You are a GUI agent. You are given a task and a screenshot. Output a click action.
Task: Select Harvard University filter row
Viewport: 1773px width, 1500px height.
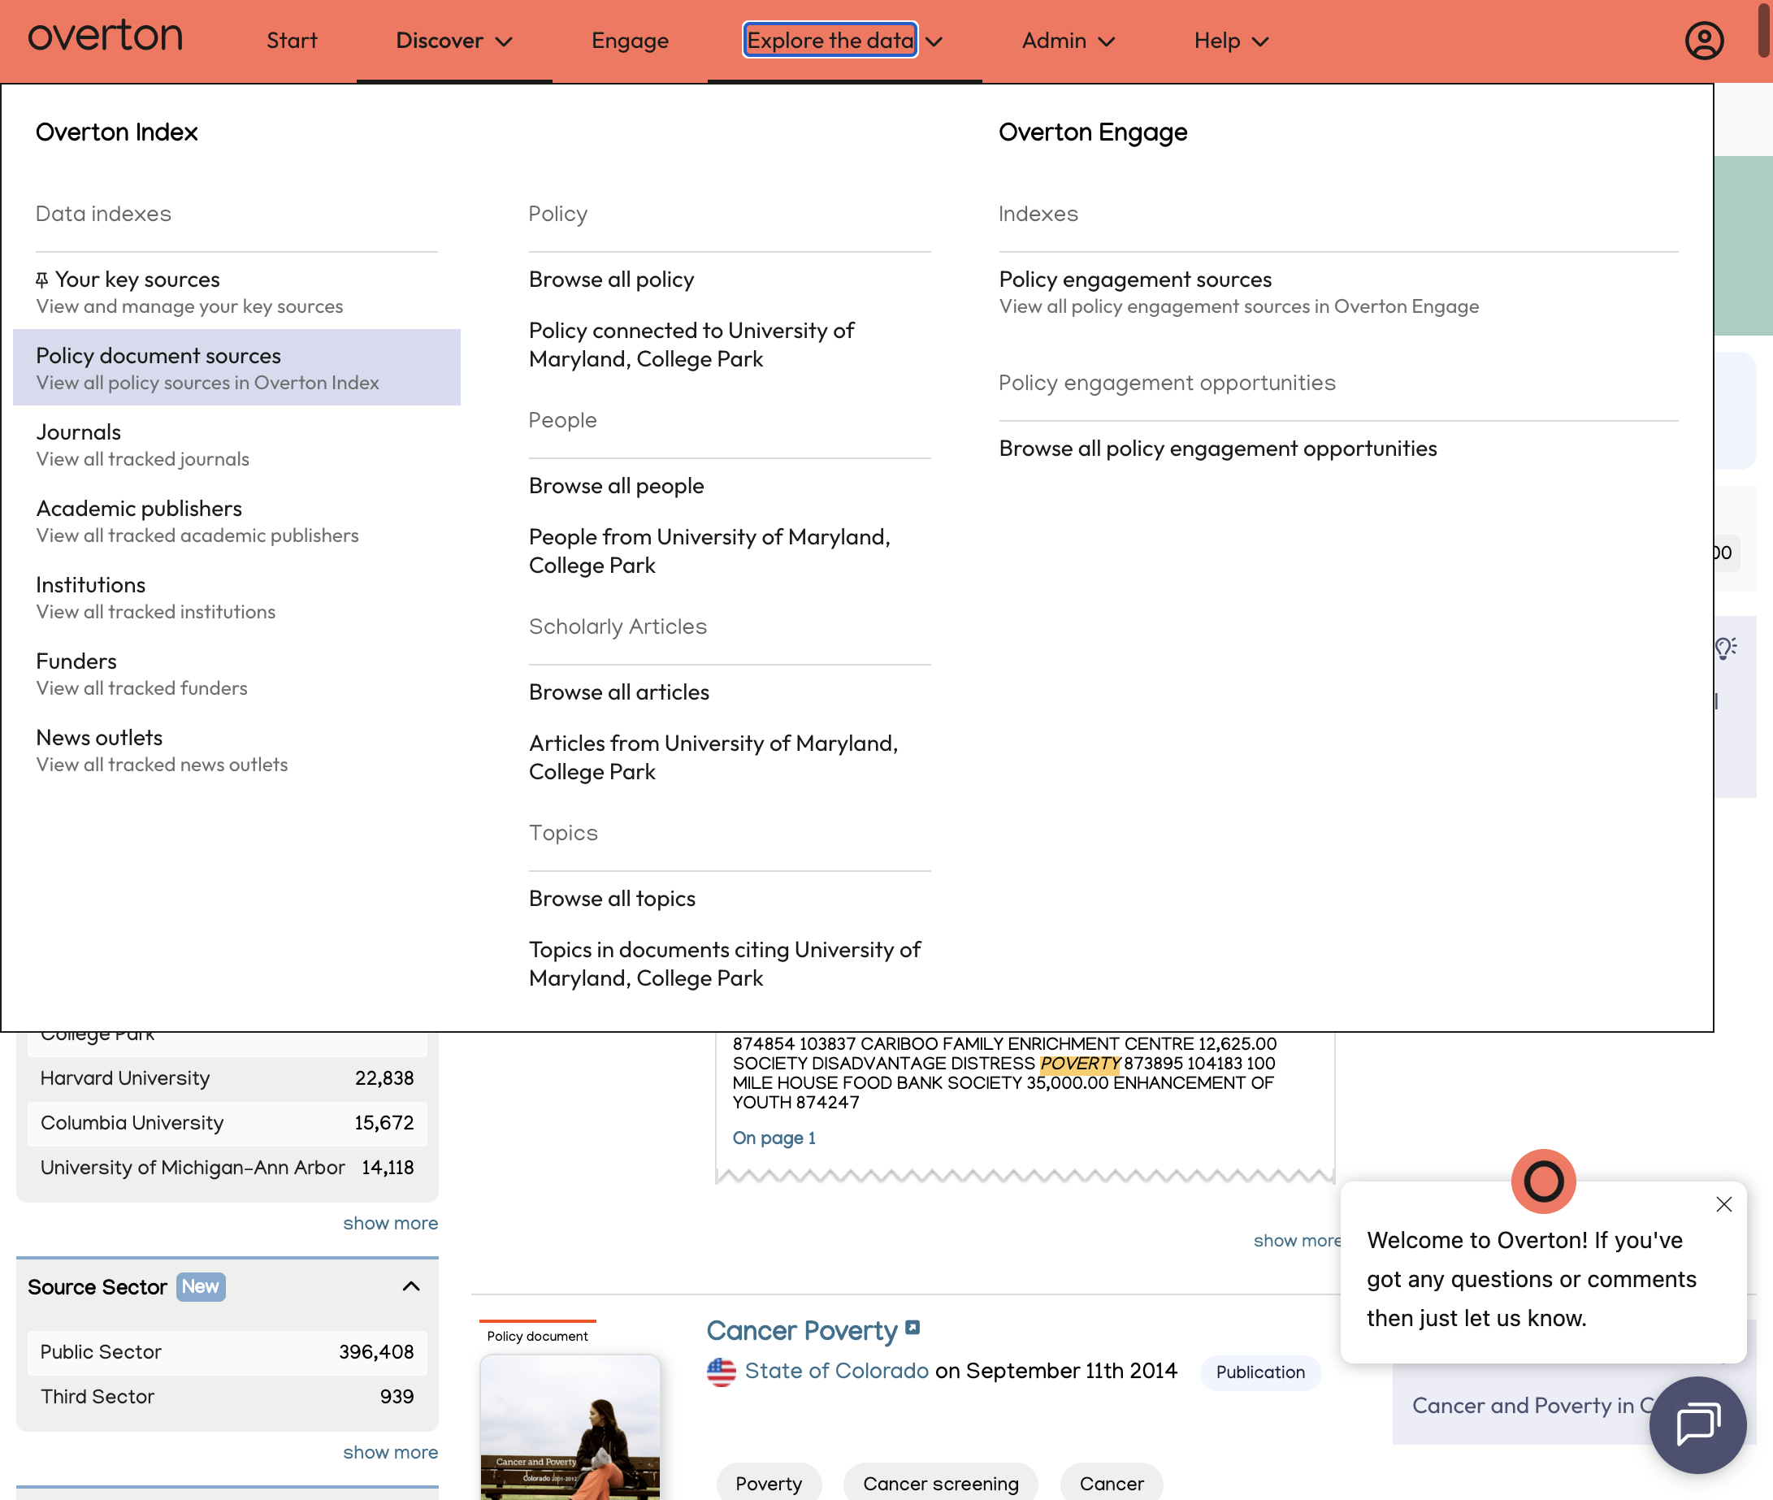tap(227, 1078)
